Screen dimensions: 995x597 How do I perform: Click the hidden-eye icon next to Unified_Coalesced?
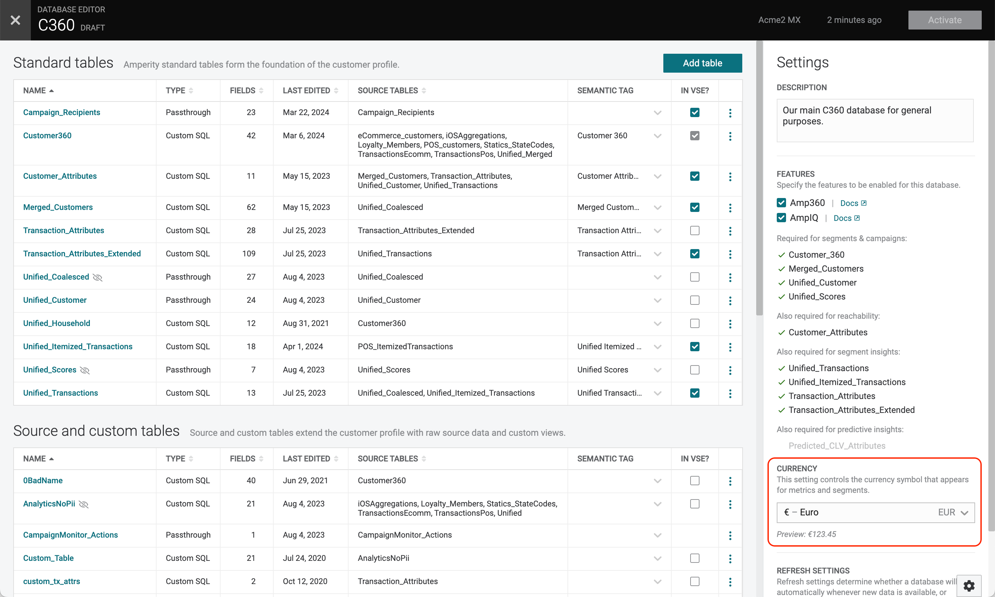click(x=97, y=277)
